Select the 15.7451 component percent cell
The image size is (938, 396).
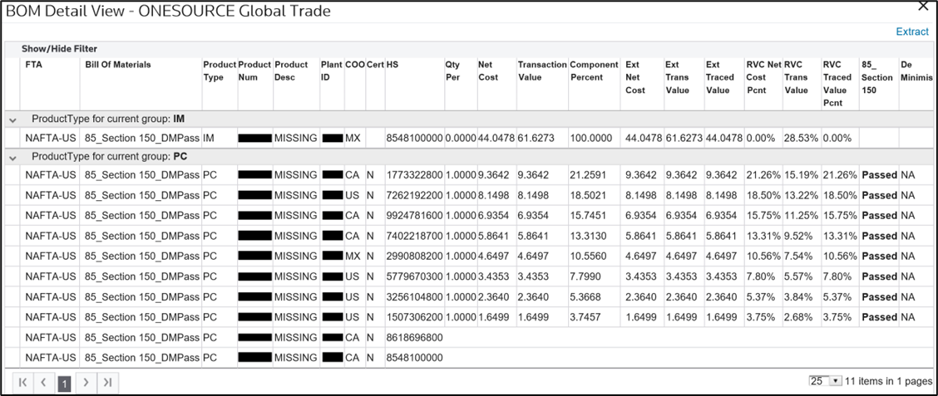click(x=587, y=216)
